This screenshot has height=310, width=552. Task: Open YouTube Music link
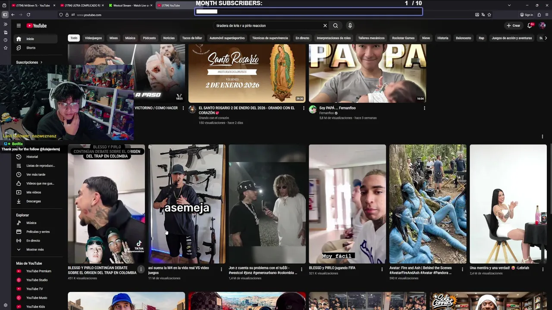[36, 298]
